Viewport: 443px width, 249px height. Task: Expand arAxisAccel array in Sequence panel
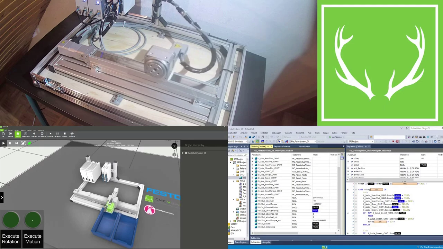[349, 175]
